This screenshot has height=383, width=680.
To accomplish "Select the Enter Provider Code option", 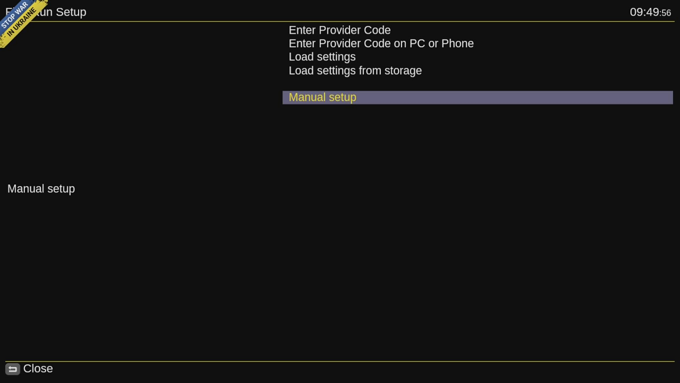I will click(339, 30).
